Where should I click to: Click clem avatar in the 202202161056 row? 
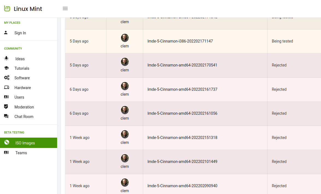point(125,110)
